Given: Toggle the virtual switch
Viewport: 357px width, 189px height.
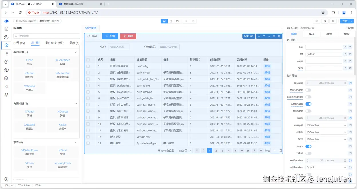Looking at the screenshot, I should [308, 153].
